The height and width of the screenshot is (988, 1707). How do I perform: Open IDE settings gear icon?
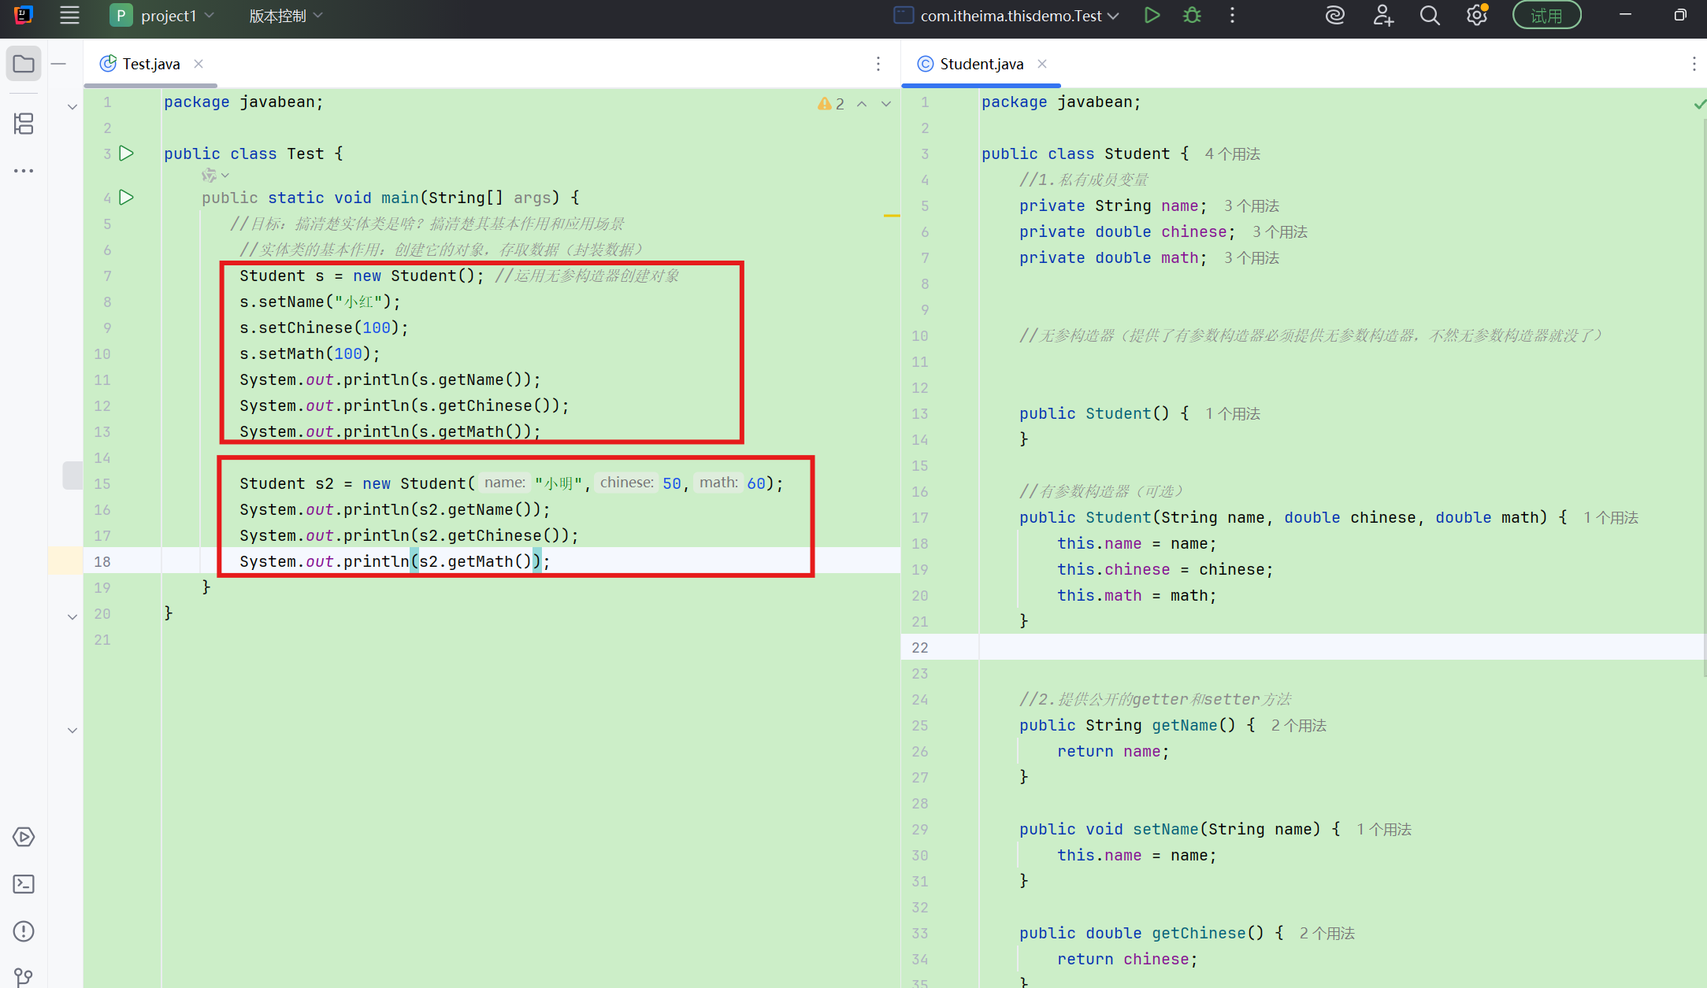pyautogui.click(x=1476, y=16)
